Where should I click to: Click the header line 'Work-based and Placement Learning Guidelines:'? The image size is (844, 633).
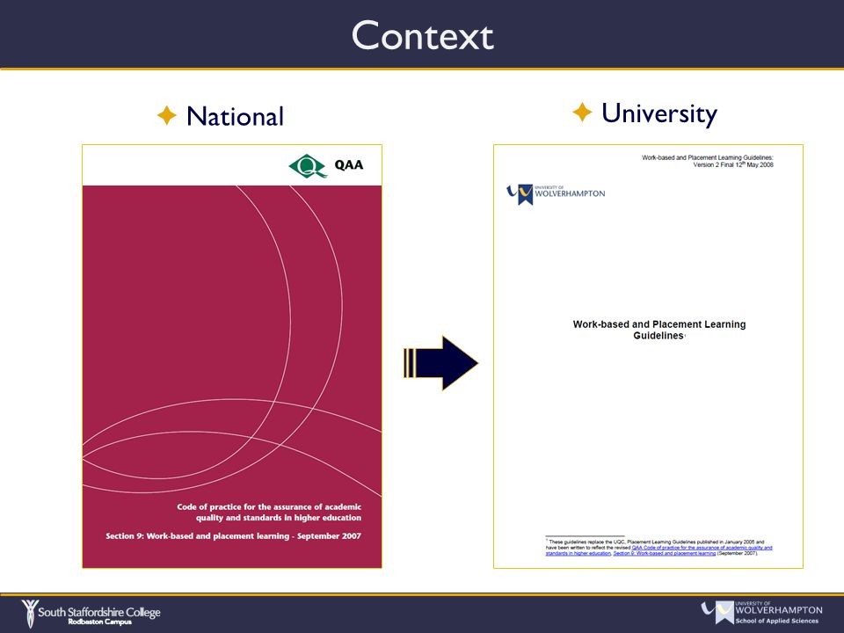pyautogui.click(x=707, y=157)
